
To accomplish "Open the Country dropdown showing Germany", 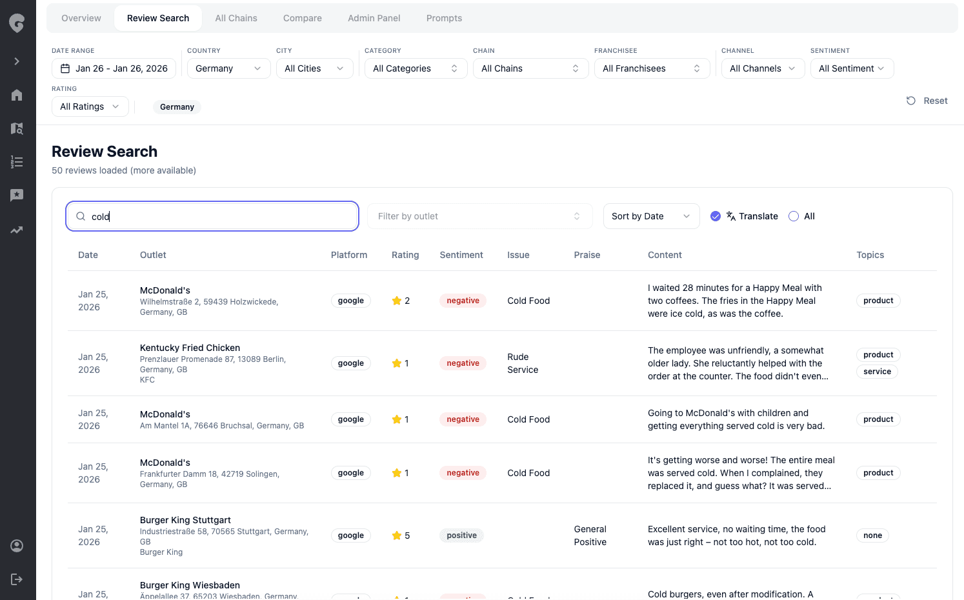I will tap(228, 68).
